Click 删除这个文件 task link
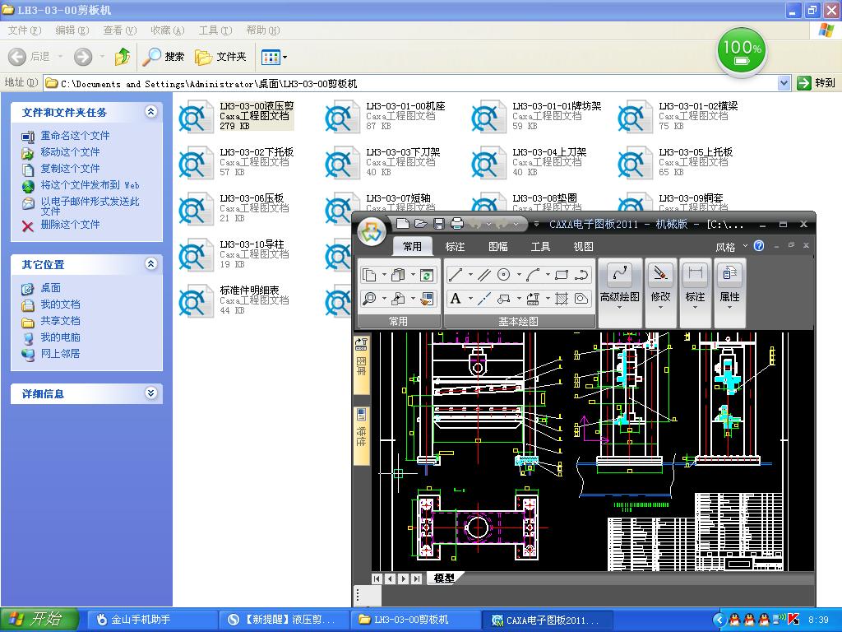 [x=70, y=225]
